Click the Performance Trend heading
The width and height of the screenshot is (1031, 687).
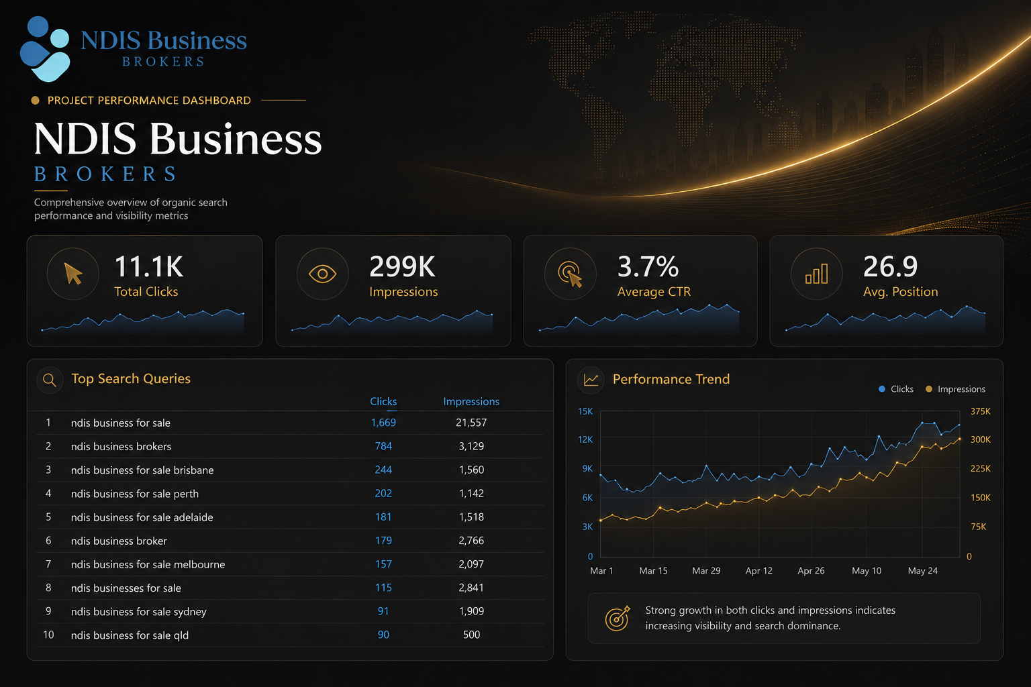tap(671, 379)
